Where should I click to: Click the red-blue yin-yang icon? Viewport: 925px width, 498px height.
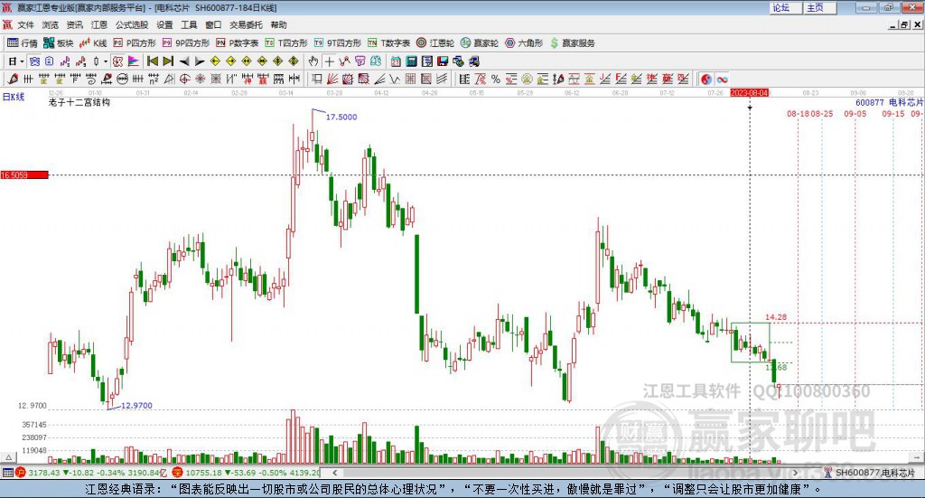tap(706, 79)
